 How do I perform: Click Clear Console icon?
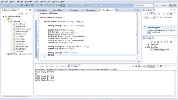coord(144,66)
